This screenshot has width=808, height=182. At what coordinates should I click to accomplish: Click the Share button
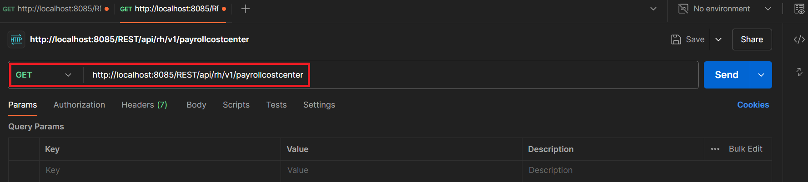click(x=752, y=39)
